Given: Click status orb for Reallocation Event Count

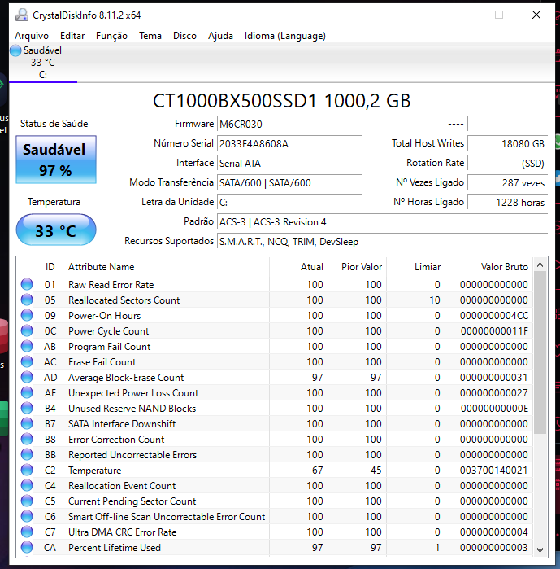Looking at the screenshot, I should (x=27, y=485).
